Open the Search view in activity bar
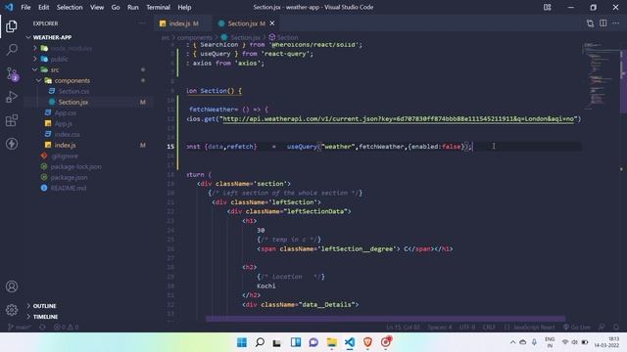Screen dimensions: 627x352 tap(12, 50)
